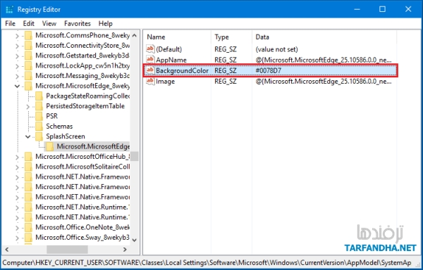The width and height of the screenshot is (423, 270).
Task: Maximize the Registry Editor window
Action: click(x=382, y=9)
